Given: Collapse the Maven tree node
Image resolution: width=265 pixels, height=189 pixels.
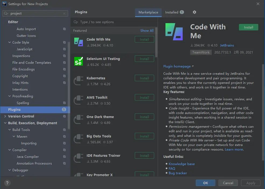Looking at the screenshot, I should pos(14,137).
